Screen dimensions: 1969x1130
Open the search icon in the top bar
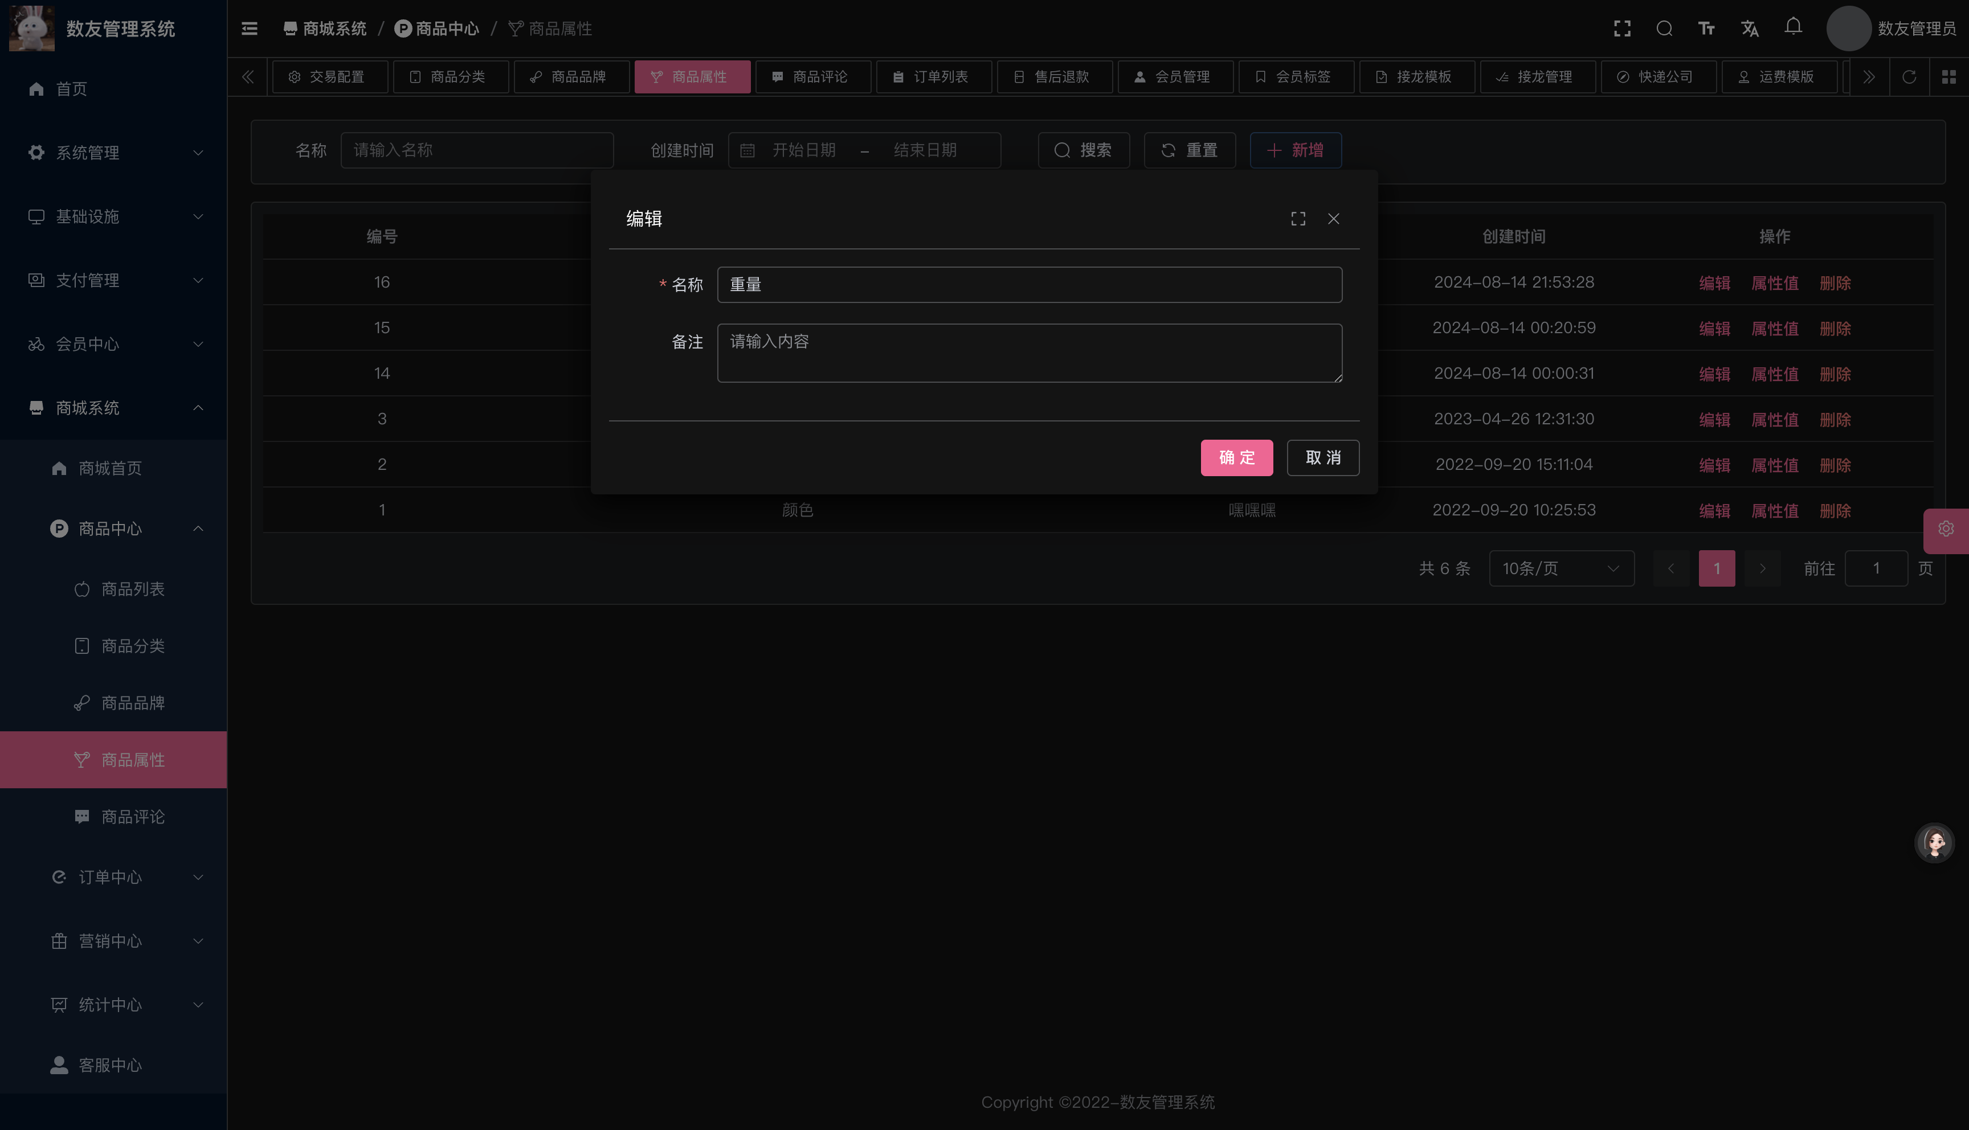pos(1664,28)
